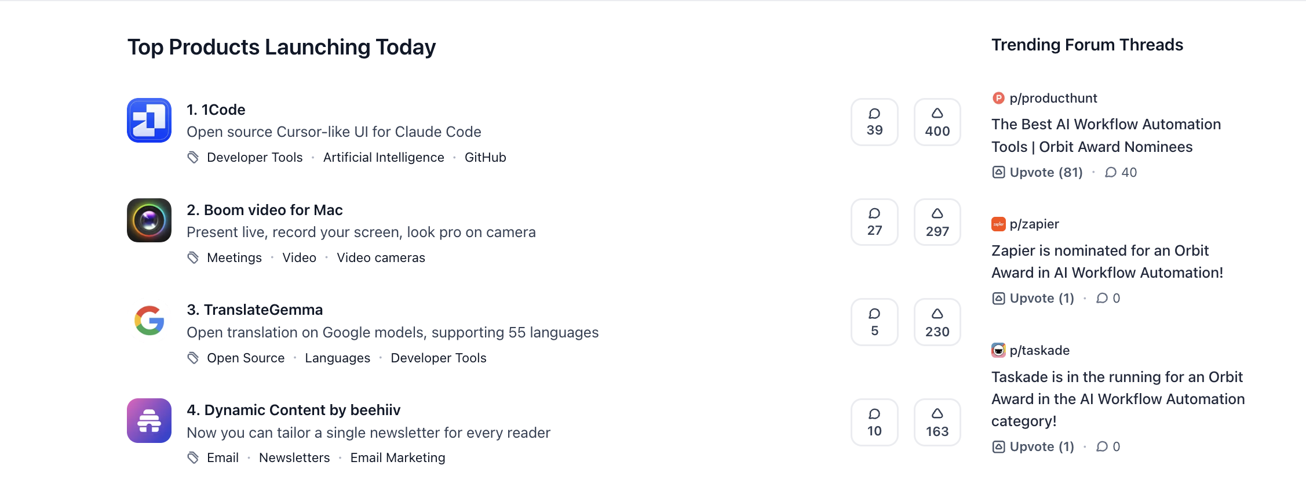Click the comment bubble showing 5 for TranslateGemma
Viewport: 1306px width, 487px height.
point(874,322)
